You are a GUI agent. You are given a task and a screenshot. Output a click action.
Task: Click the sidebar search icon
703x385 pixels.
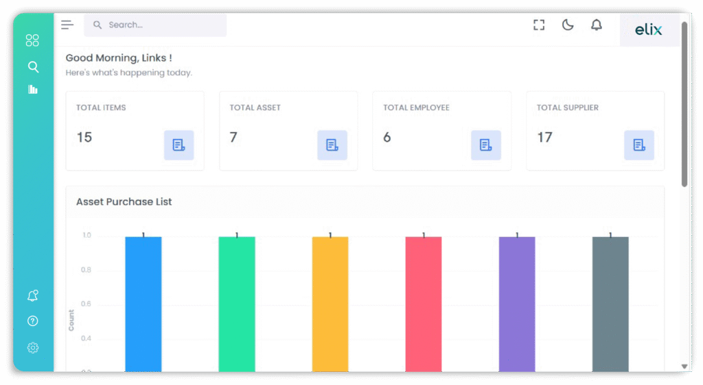pos(32,66)
